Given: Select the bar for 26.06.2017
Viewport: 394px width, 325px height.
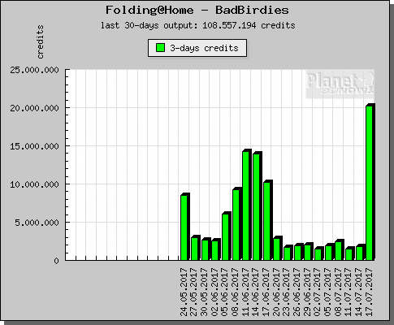Looking at the screenshot, I should pyautogui.click(x=298, y=252).
